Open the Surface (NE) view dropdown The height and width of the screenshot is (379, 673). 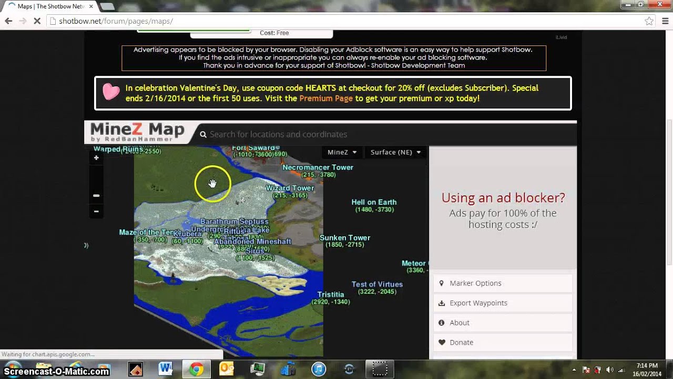point(395,152)
